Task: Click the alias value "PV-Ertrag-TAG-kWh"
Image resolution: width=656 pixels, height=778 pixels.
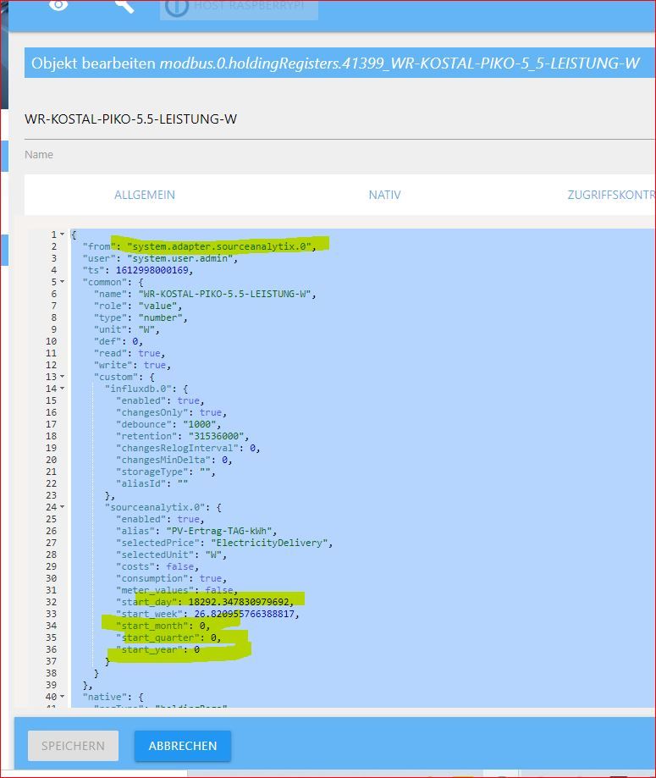Action: click(219, 531)
